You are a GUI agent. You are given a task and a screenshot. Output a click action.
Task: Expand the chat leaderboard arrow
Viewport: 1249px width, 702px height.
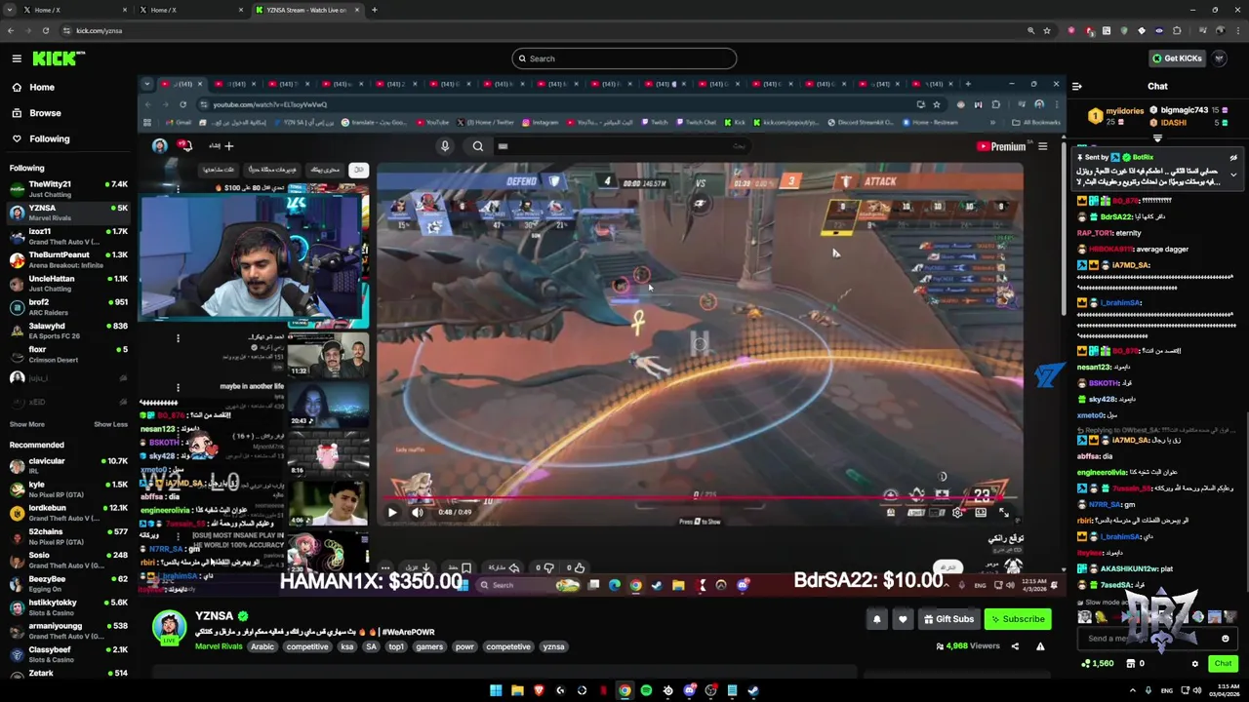pyautogui.click(x=1157, y=137)
